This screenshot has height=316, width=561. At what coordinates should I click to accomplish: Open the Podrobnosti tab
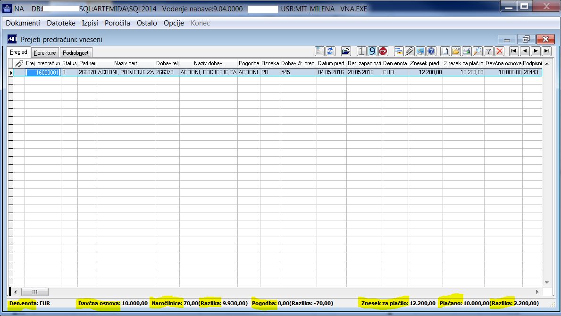(76, 53)
